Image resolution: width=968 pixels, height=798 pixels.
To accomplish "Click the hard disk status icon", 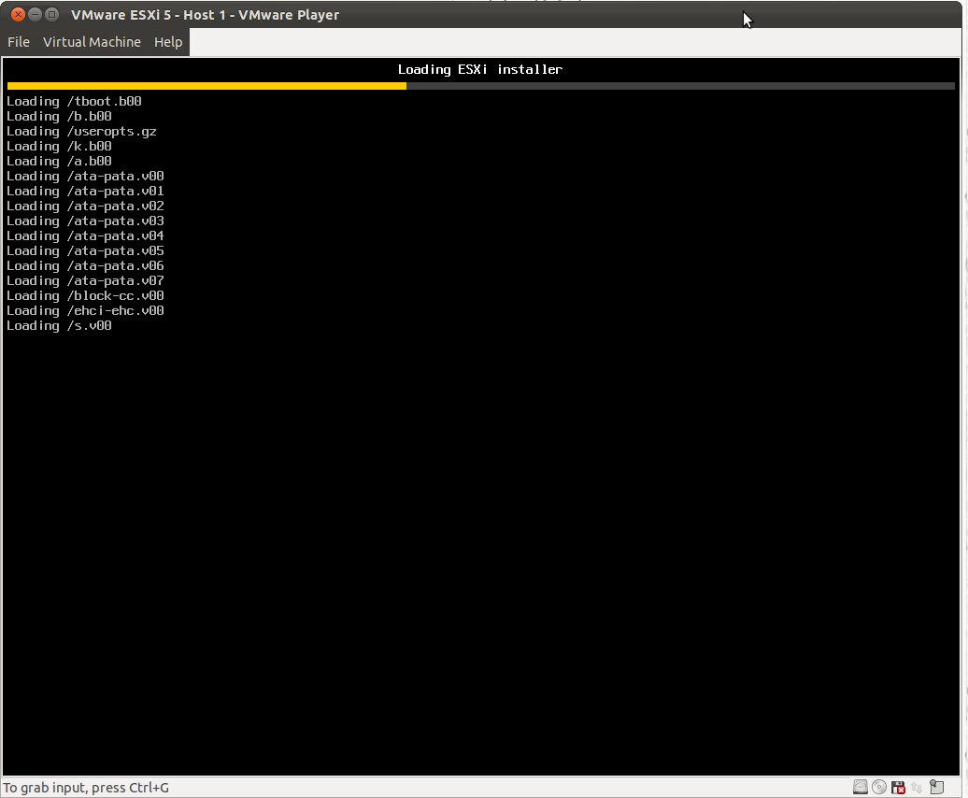I will coord(860,787).
